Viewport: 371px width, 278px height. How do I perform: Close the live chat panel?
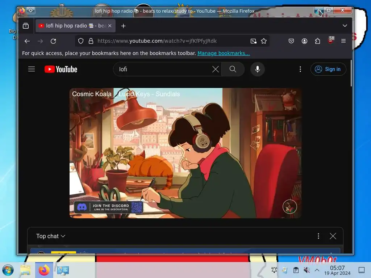(x=333, y=236)
